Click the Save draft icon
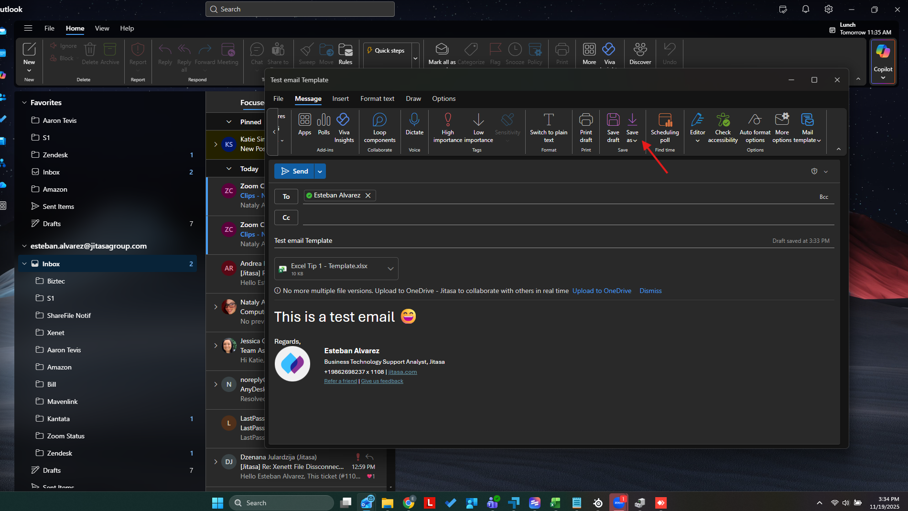Viewport: 908px width, 511px height. [613, 120]
